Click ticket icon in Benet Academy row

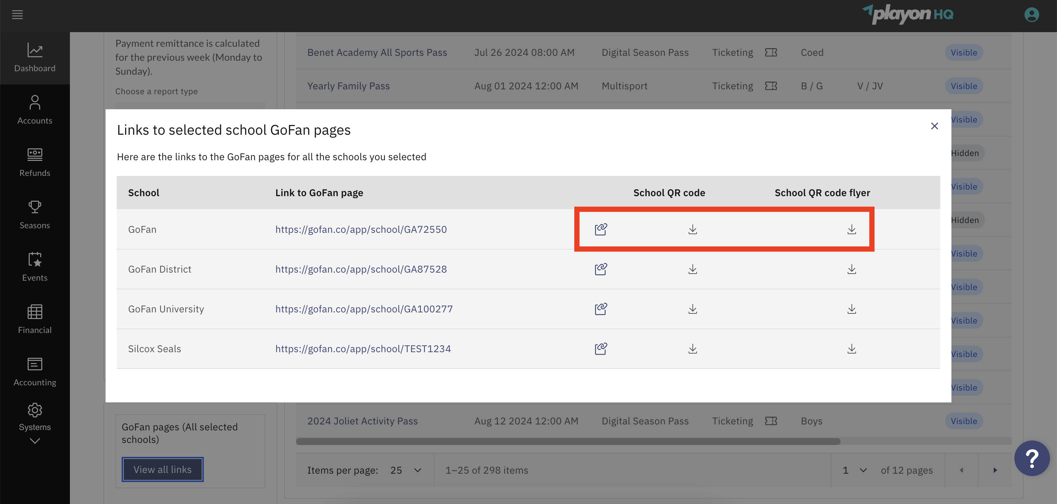(x=771, y=52)
